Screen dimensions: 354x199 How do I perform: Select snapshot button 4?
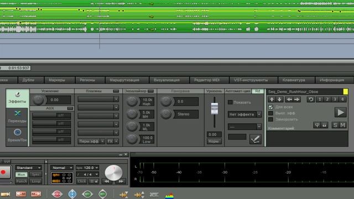click(x=342, y=99)
